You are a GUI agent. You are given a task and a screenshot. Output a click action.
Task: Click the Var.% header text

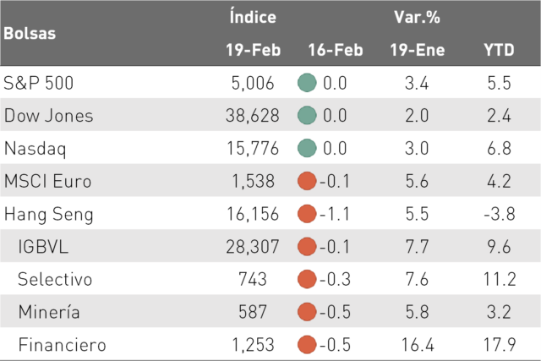coord(417,17)
